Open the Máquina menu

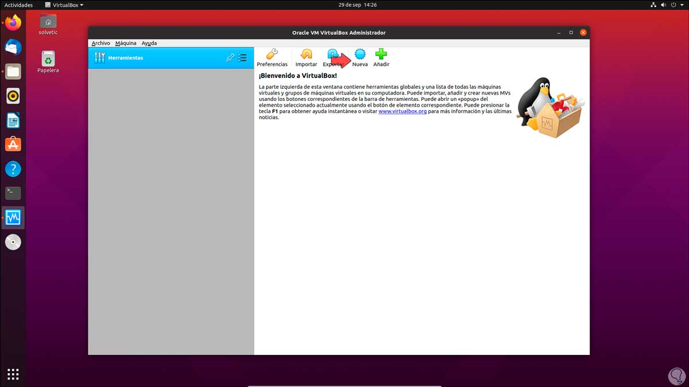(126, 43)
